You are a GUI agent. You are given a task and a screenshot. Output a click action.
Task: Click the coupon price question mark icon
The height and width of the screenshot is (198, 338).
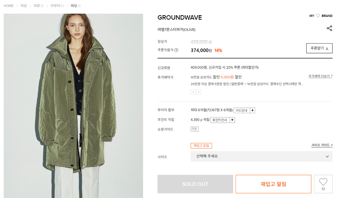(176, 50)
